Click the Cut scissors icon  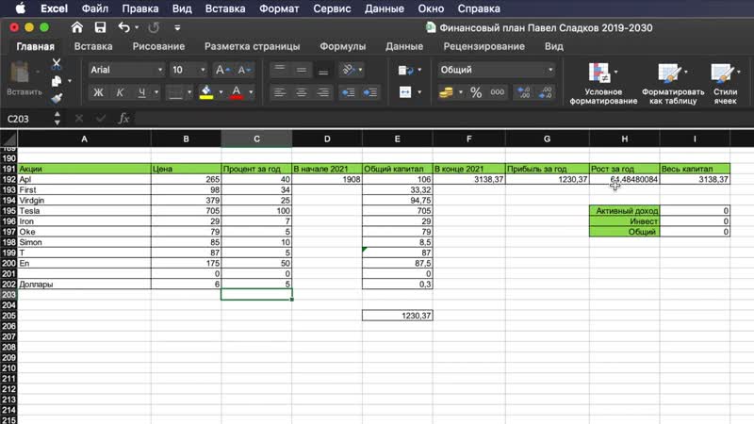point(57,64)
